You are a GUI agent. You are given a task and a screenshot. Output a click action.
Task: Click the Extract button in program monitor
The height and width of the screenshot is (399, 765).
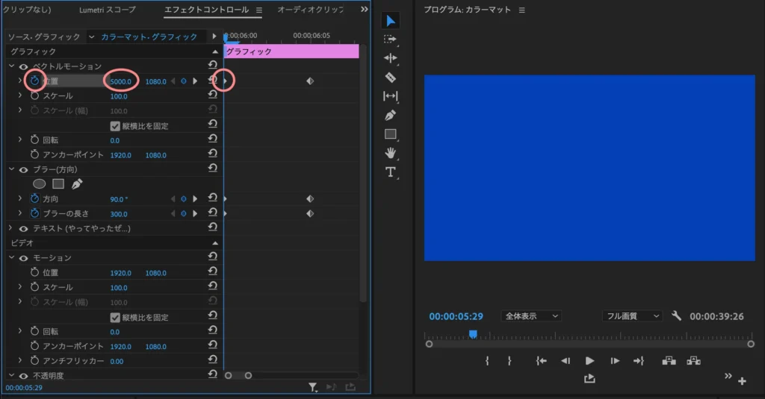pos(693,360)
